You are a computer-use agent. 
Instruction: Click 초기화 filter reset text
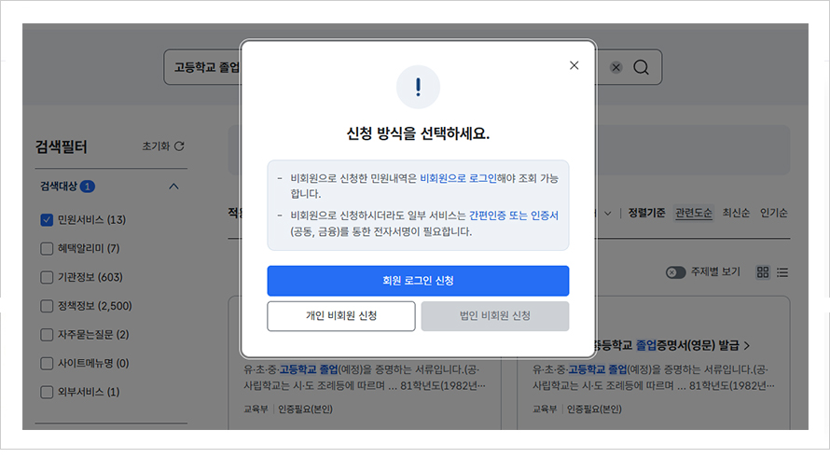156,146
